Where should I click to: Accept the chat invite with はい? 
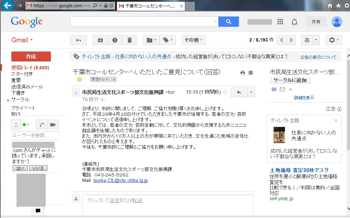(20, 168)
